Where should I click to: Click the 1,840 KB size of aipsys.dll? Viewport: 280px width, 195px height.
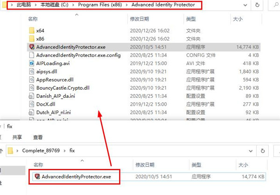pos(249,71)
